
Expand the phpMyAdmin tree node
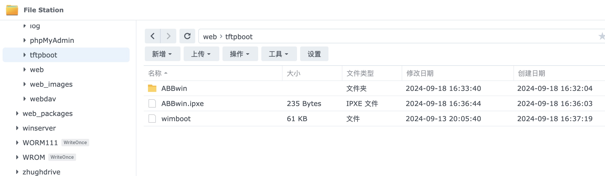(x=24, y=40)
